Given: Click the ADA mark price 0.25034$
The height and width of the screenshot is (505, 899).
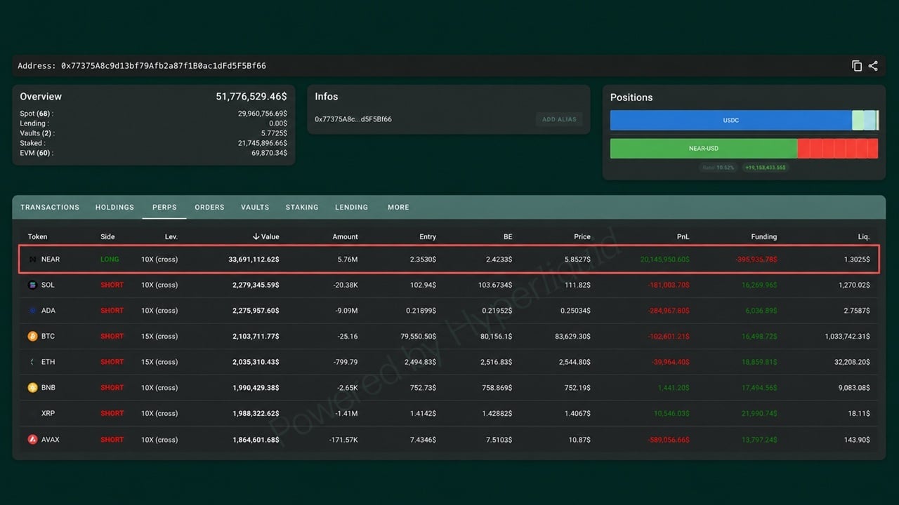Looking at the screenshot, I should coord(575,311).
